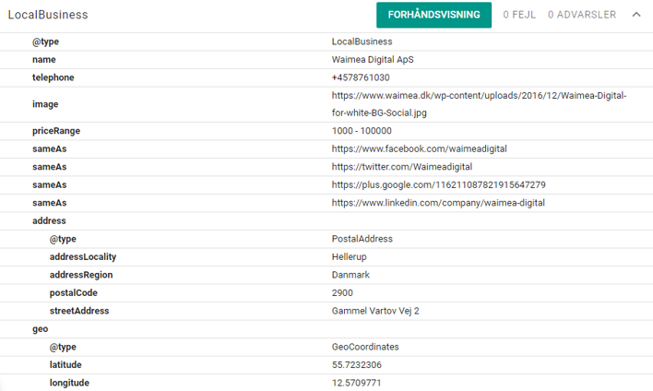Viewport: 653px width, 391px height.
Task: Collapse the LocalBusiness section chevron
Action: click(x=636, y=15)
